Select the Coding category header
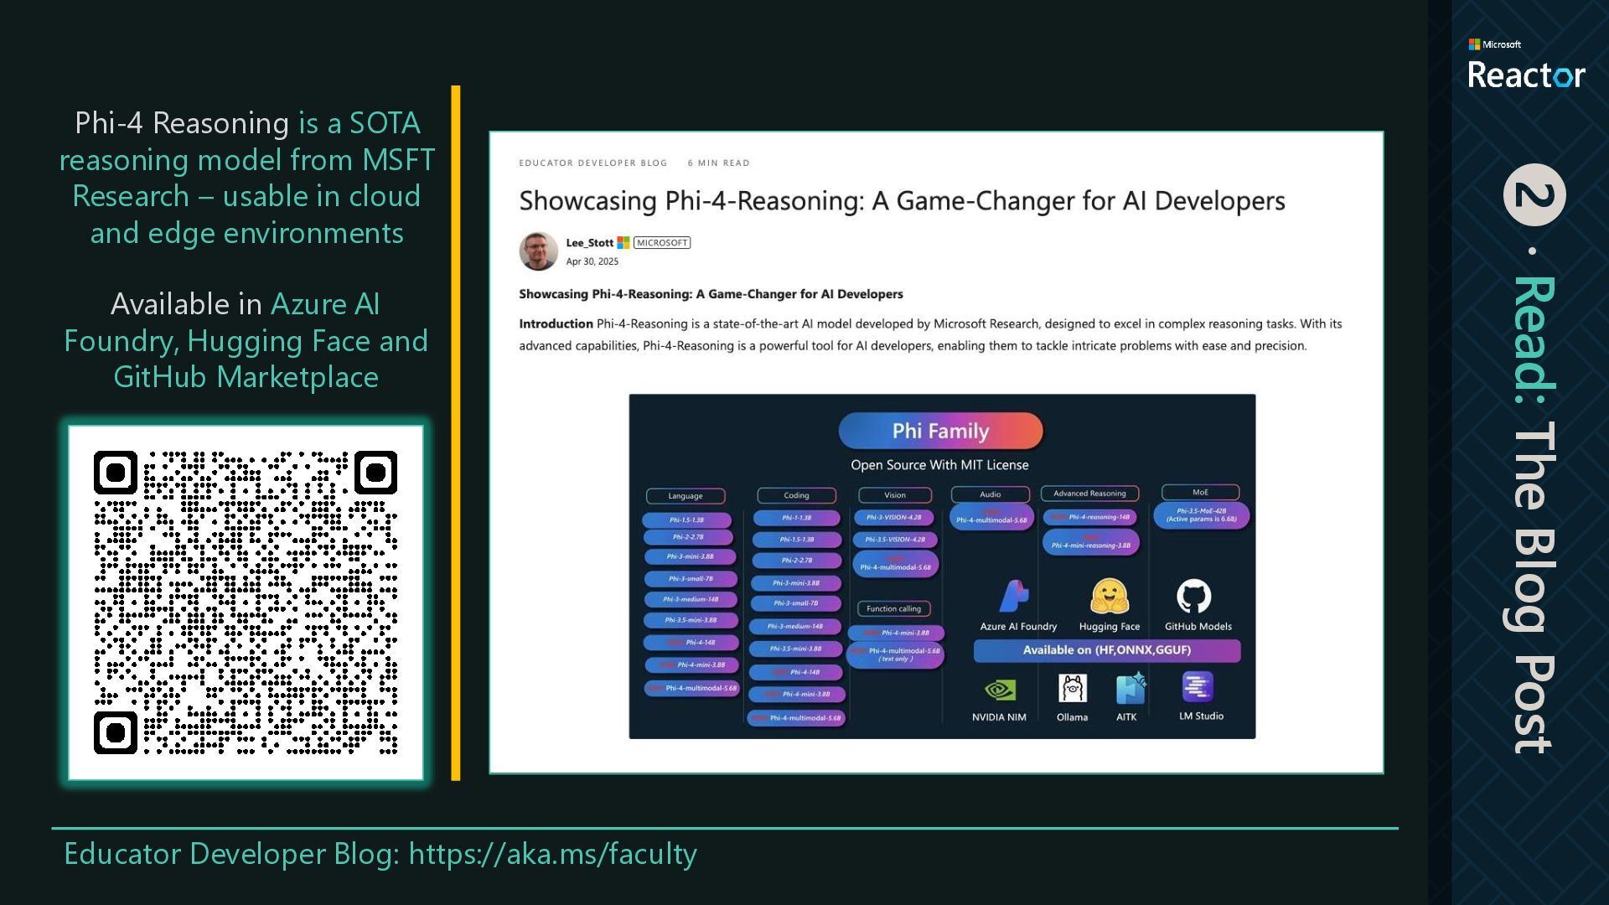 click(796, 495)
